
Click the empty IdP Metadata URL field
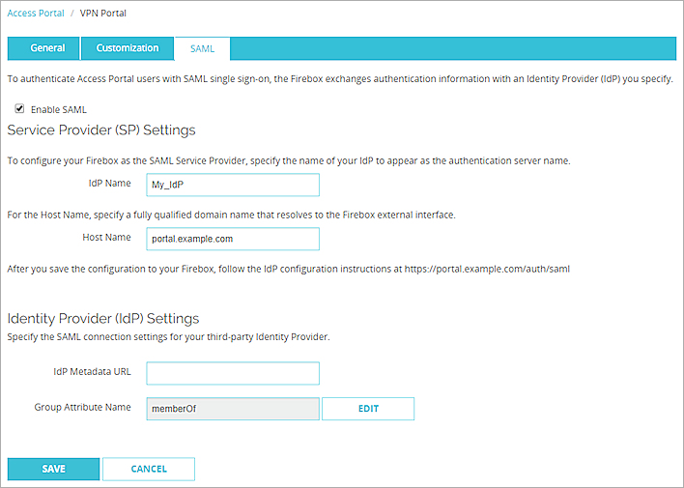233,373
